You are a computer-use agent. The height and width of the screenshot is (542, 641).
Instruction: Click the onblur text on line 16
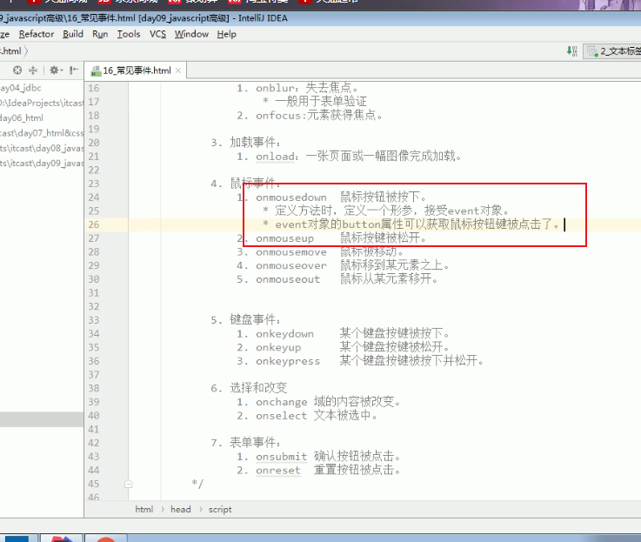pos(275,89)
